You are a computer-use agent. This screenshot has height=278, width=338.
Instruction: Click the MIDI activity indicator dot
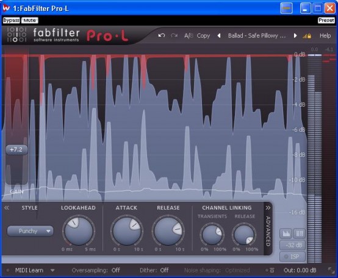(x=8, y=270)
